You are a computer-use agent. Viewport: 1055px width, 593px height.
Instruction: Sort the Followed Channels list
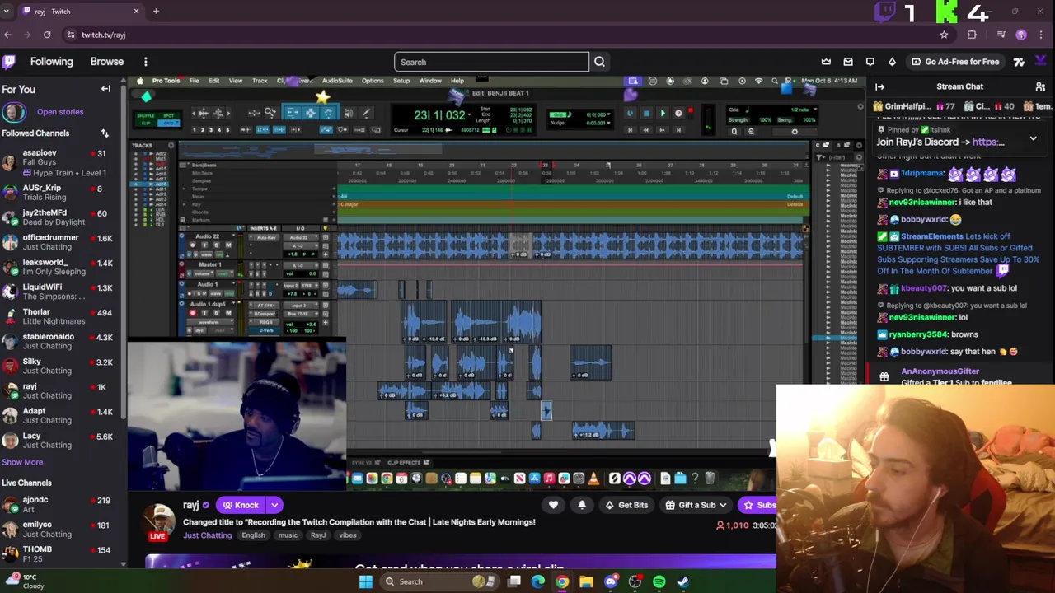[x=105, y=133]
